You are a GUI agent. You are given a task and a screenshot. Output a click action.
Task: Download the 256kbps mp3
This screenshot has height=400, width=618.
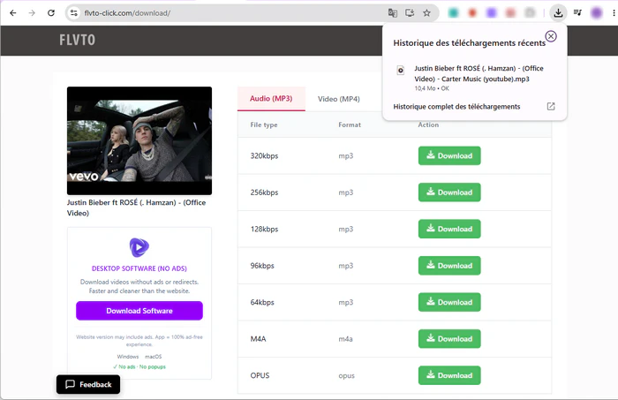click(449, 192)
